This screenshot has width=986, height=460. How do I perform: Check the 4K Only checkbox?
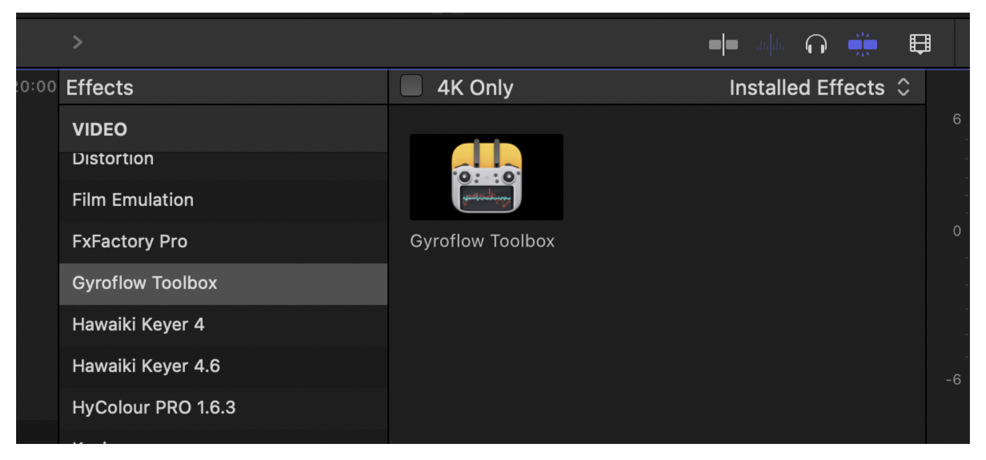[411, 86]
